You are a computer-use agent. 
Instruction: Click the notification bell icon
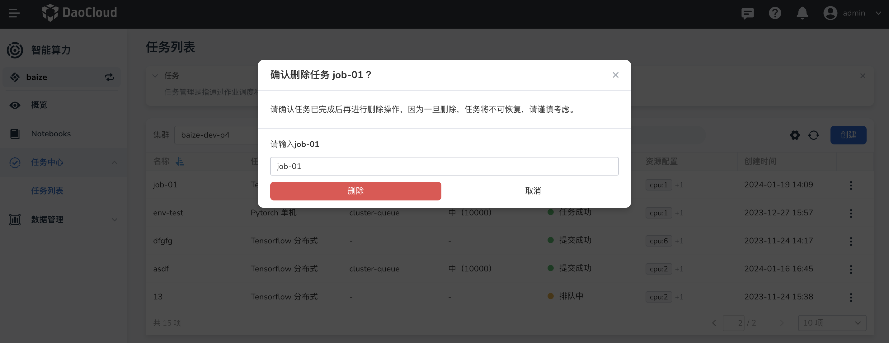[x=802, y=13]
